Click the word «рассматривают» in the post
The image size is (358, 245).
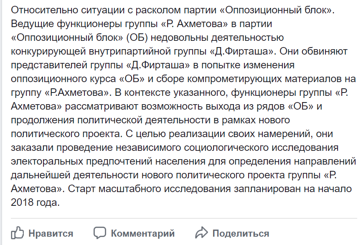(102, 107)
